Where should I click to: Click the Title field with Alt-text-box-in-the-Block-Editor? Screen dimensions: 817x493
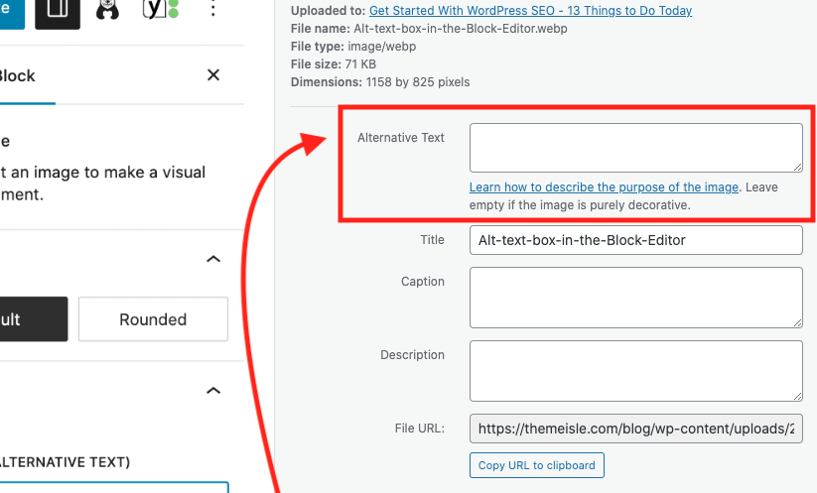tap(635, 240)
